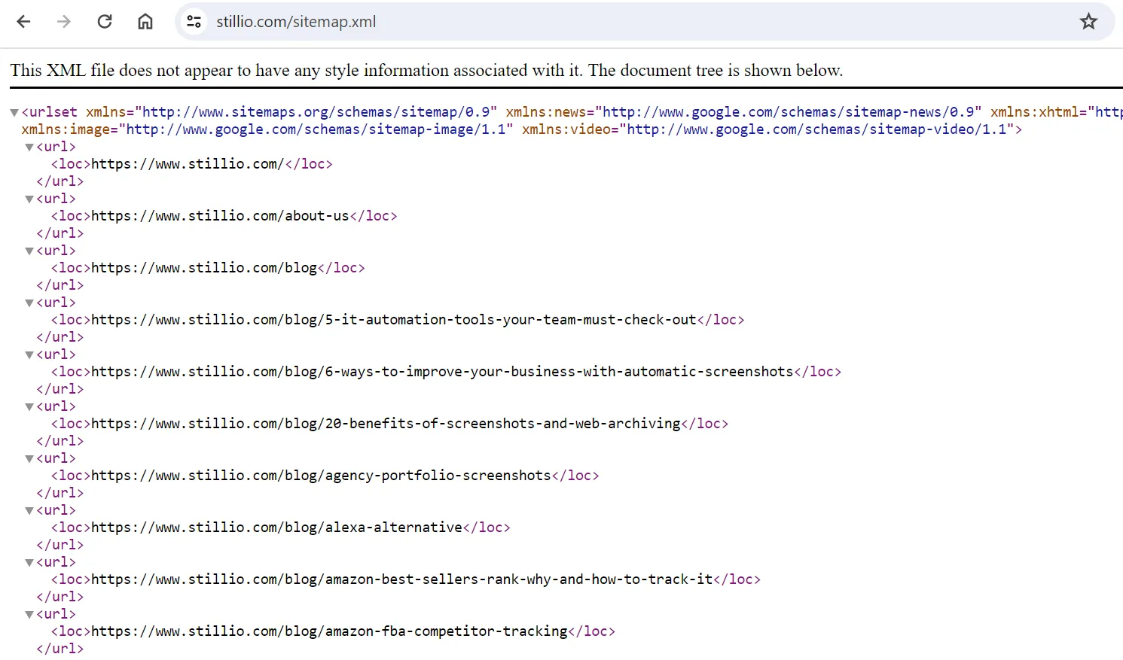Screen dimensions: 1123x660
Task: Collapse the url node for 6-ways-to-improve-your-business
Action: [x=29, y=355]
